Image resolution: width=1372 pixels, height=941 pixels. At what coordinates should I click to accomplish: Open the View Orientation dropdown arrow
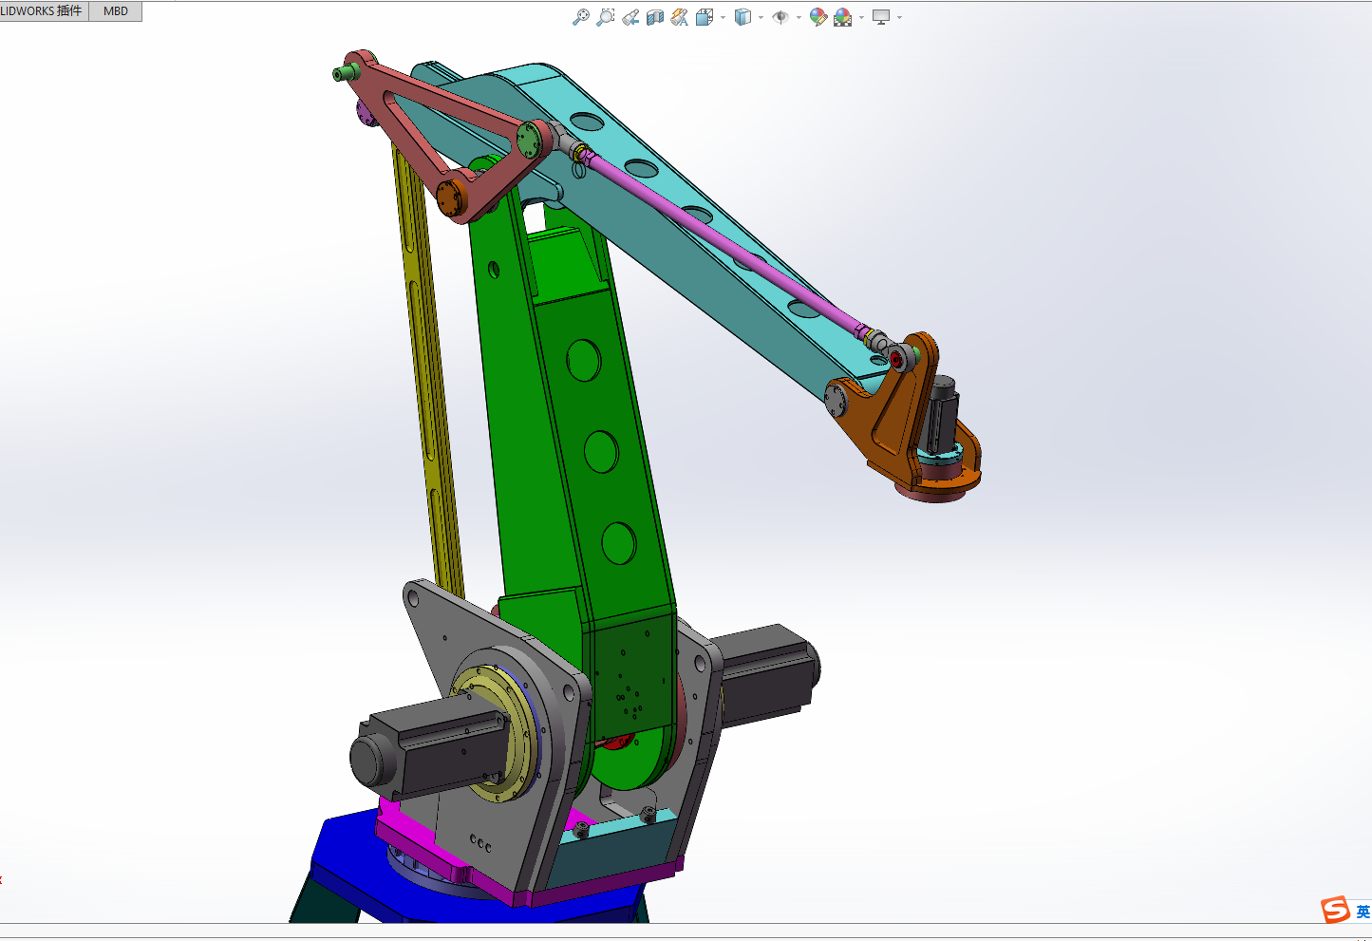723,17
